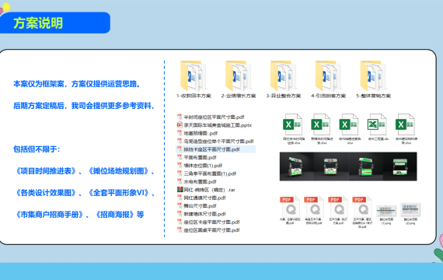Screen dimensions: 443x280
Task: Open the first stall render thumbnail
Action: click(x=297, y=166)
